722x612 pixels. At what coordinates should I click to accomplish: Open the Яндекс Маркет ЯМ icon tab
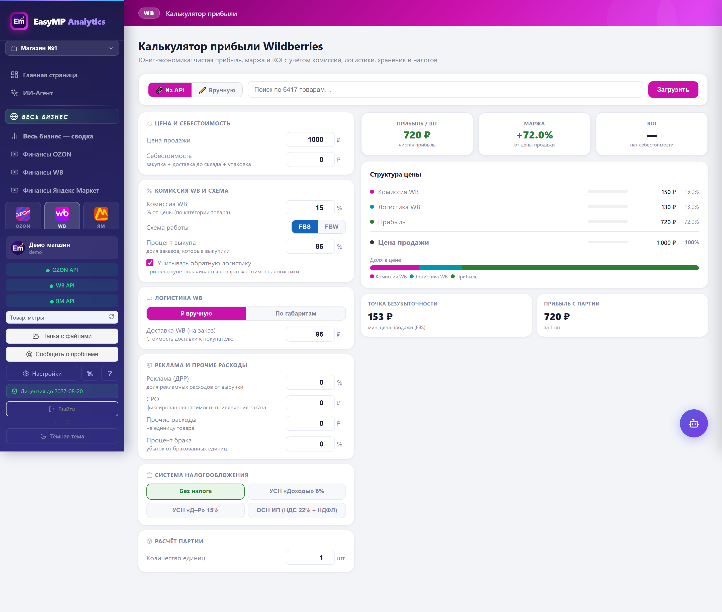pos(101,216)
